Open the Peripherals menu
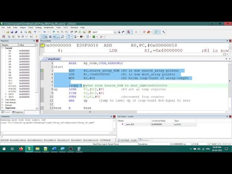The height and width of the screenshot is (174, 232). (x=49, y=28)
